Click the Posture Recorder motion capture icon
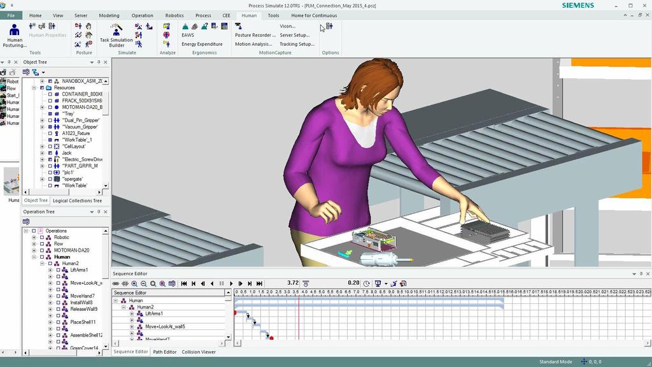The height and width of the screenshot is (367, 652). point(238,26)
